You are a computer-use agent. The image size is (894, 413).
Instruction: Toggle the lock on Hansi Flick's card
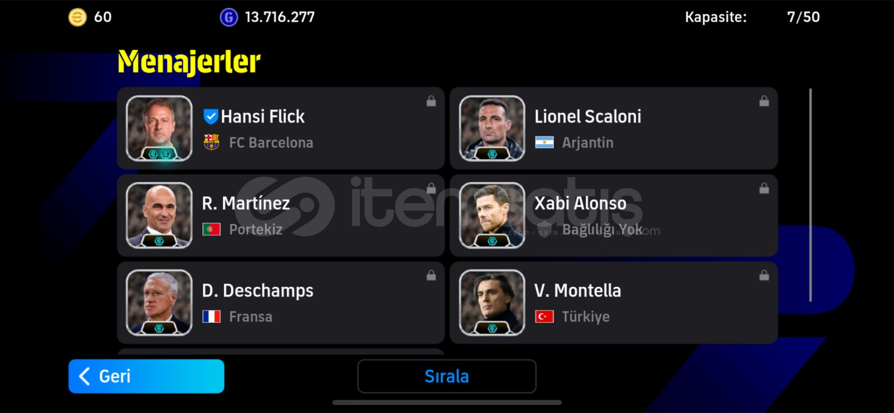[431, 101]
